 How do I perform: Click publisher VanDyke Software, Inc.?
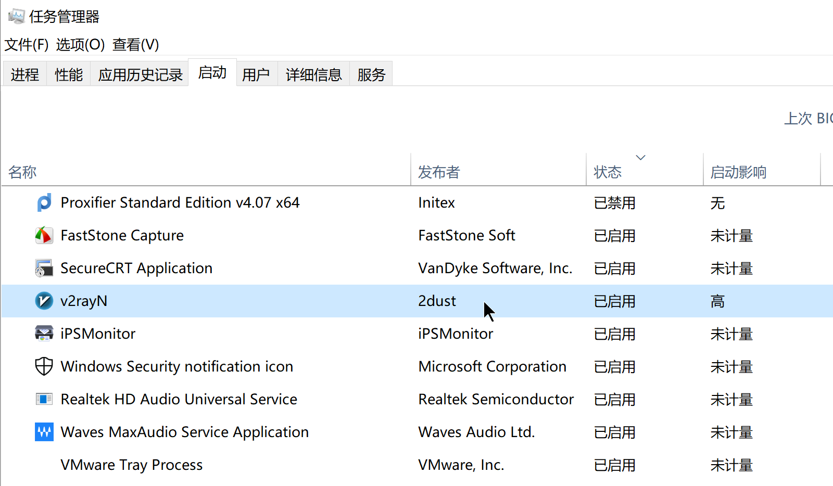(496, 268)
